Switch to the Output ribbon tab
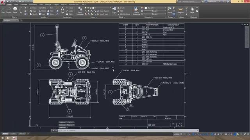 coord(56,5)
